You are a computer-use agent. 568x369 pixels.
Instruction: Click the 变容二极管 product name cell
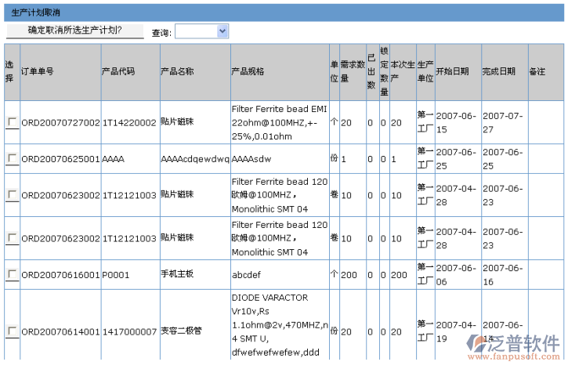point(181,331)
